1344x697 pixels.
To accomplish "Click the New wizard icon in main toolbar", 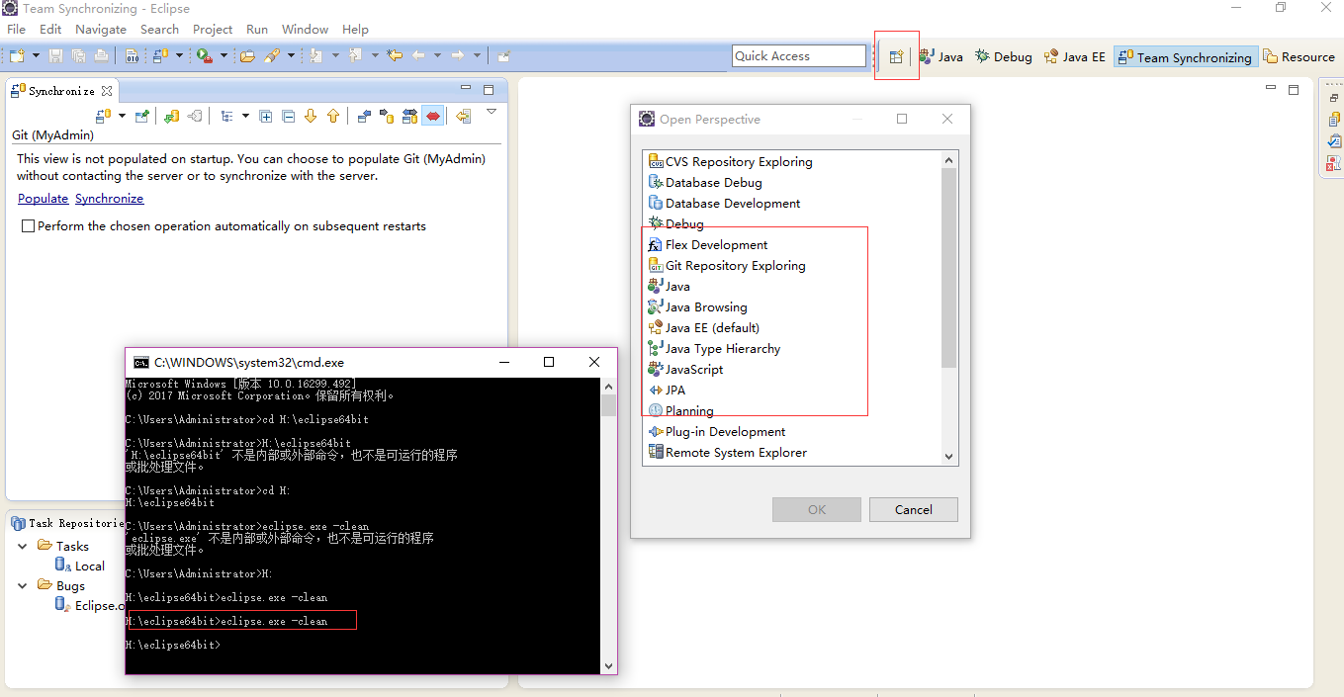I will (x=17, y=56).
